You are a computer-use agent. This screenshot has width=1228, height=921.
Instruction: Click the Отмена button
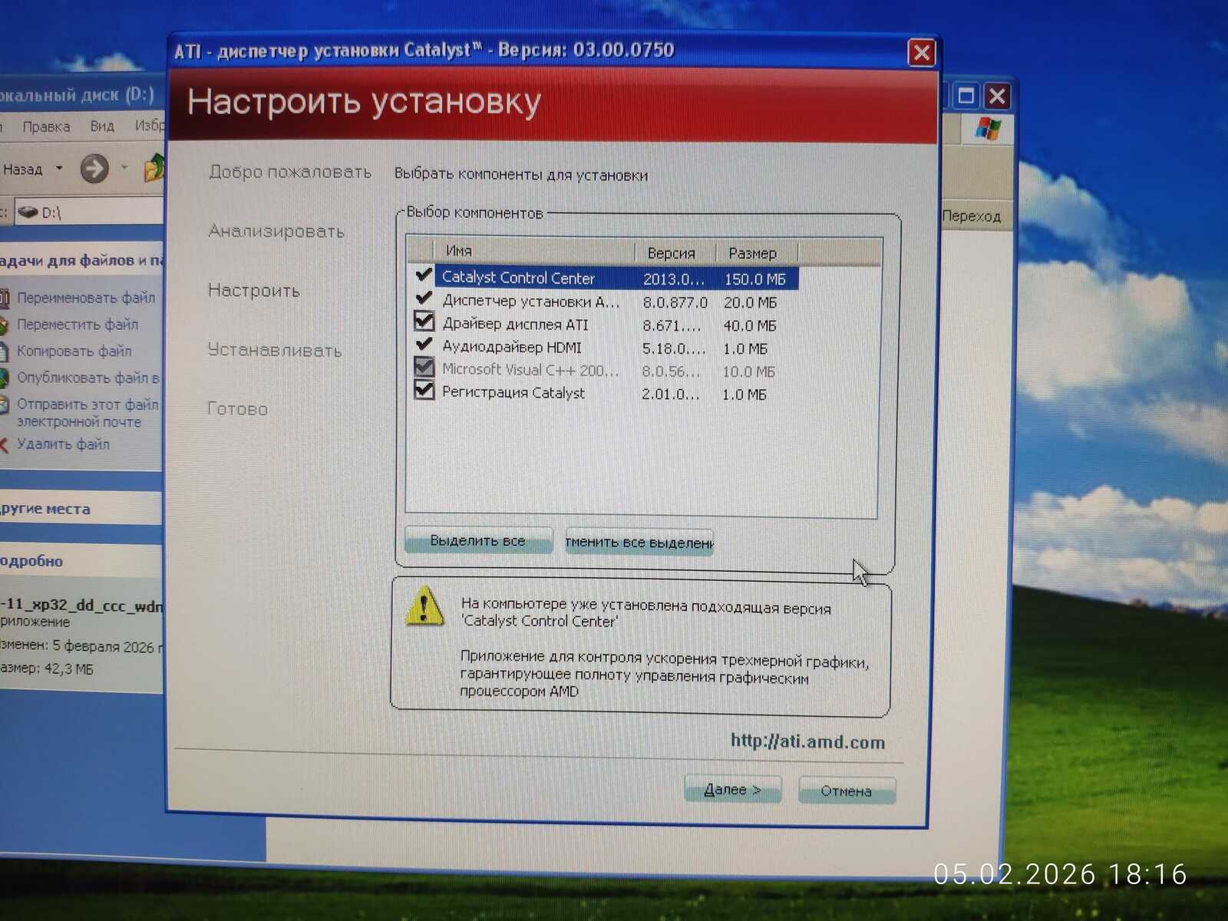[x=847, y=791]
